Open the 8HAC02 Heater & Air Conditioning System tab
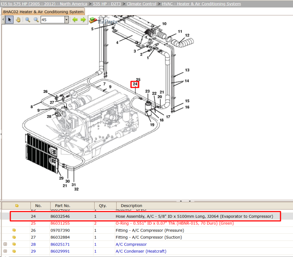The width and height of the screenshot is (293, 257). tap(43, 12)
